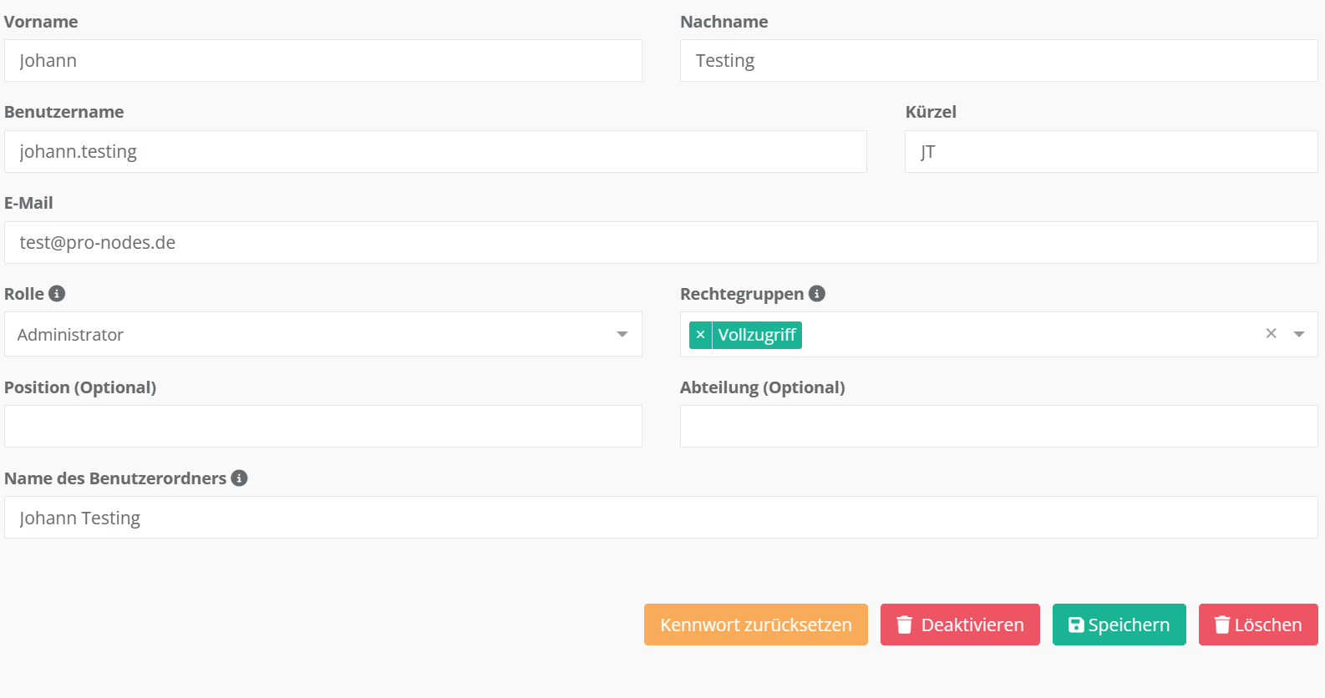Select the Benutzername text field
This screenshot has width=1325, height=698.
(x=434, y=152)
